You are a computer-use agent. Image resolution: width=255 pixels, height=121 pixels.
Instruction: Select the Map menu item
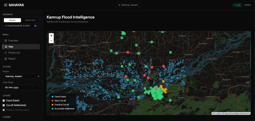(21, 47)
